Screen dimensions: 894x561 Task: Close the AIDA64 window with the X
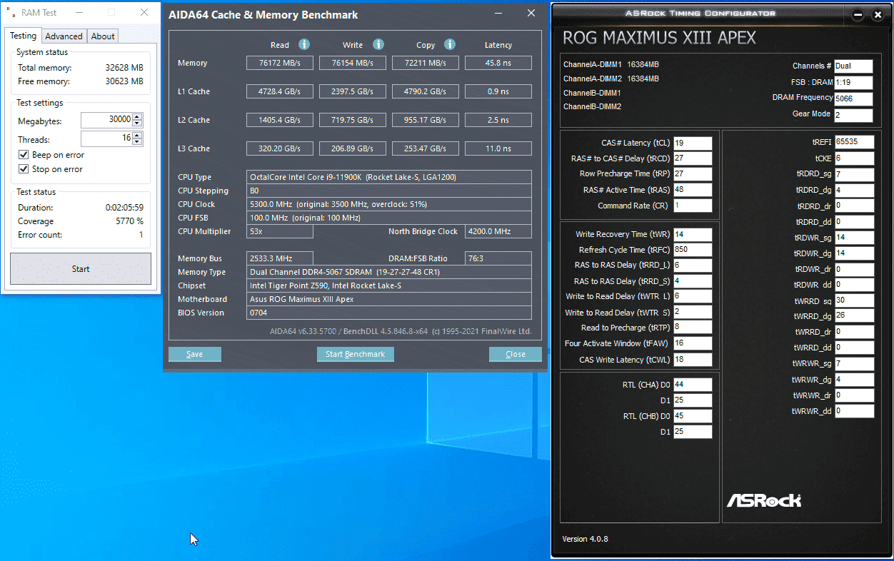click(531, 14)
